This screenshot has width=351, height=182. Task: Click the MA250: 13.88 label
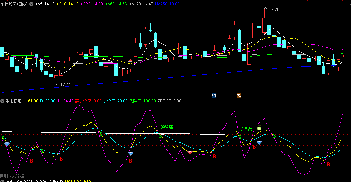[x=167, y=4]
